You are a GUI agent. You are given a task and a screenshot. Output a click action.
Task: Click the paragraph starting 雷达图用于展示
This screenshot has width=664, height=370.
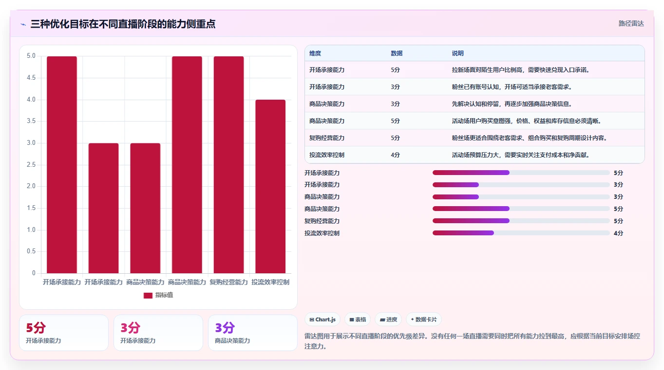[x=472, y=341]
